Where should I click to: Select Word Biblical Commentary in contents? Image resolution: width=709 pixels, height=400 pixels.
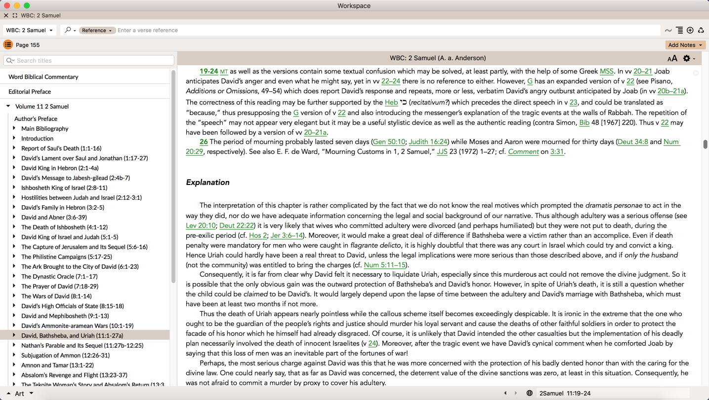[x=43, y=77]
